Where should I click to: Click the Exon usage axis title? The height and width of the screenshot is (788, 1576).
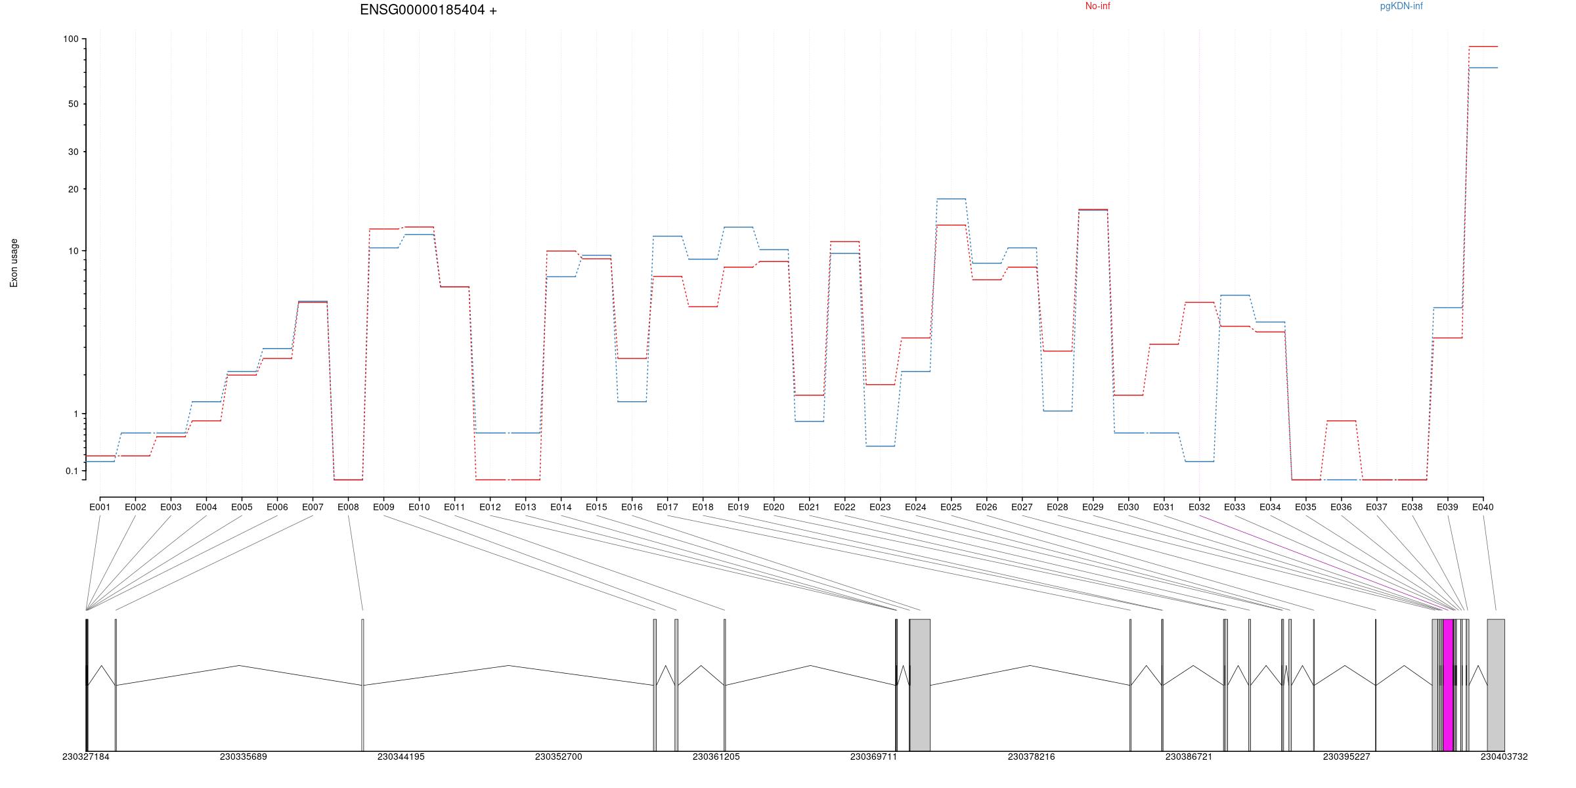click(x=14, y=263)
